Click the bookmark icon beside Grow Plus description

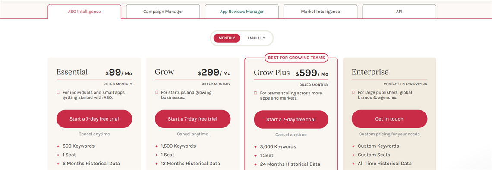point(255,93)
